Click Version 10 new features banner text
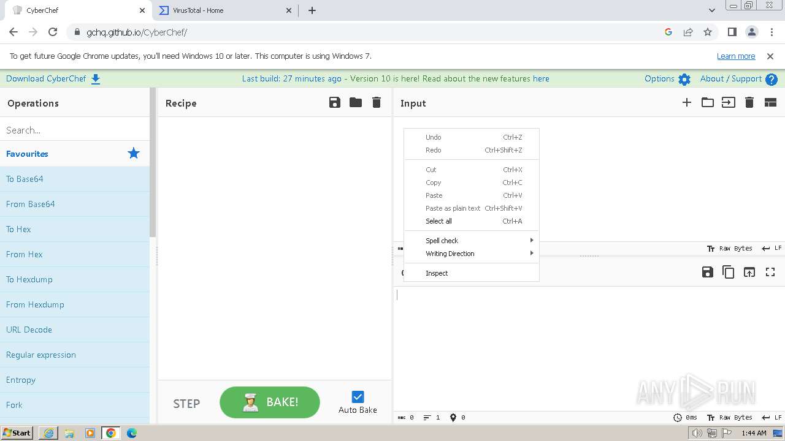The height and width of the screenshot is (441, 785). click(x=450, y=79)
